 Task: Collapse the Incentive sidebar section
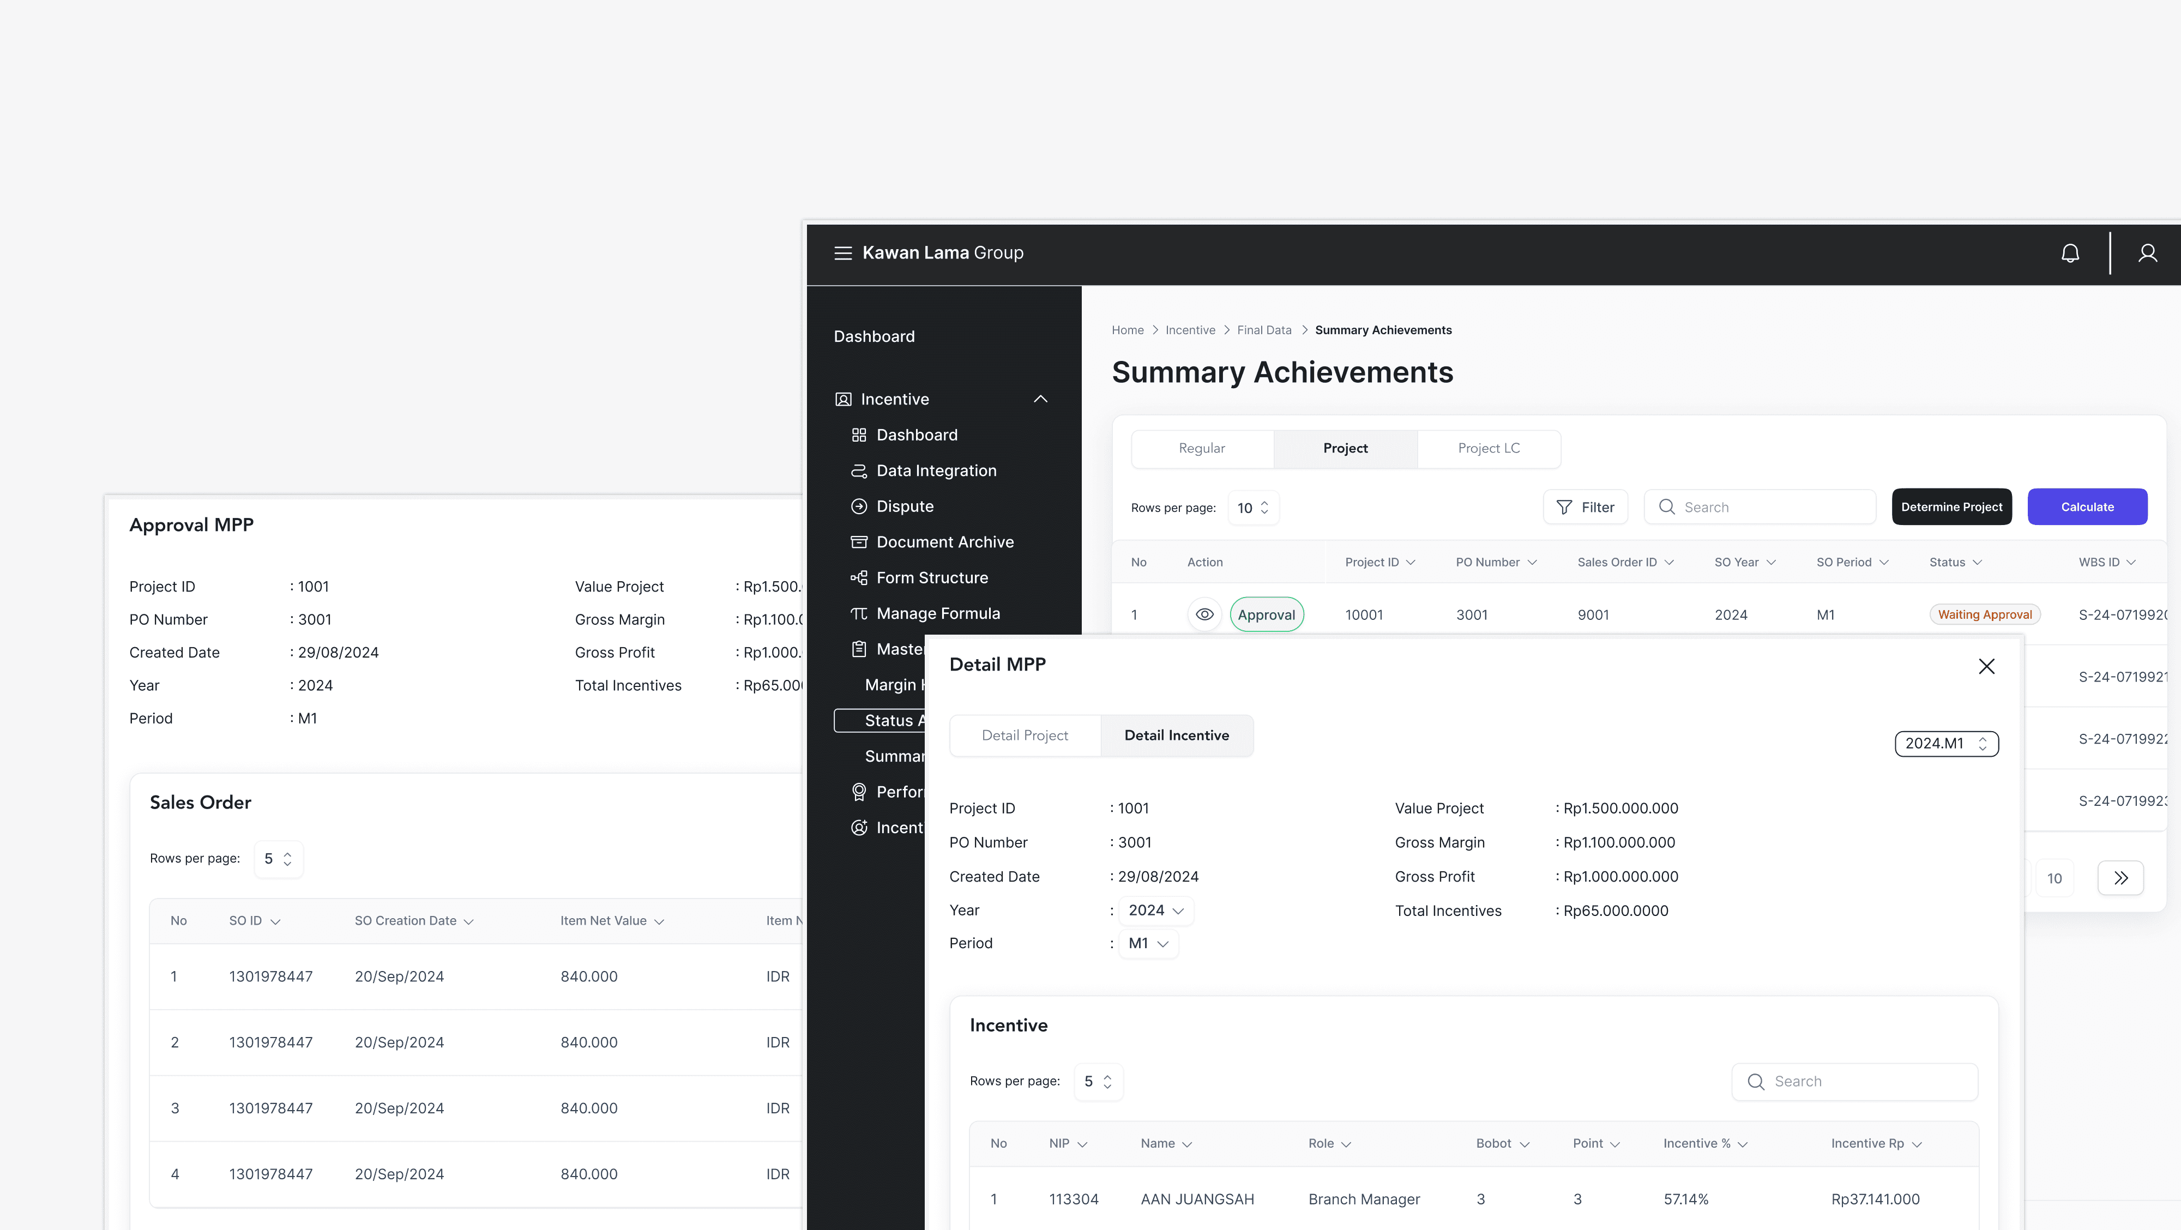[x=1040, y=398]
